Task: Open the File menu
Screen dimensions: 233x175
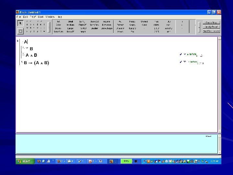Action: [19, 17]
